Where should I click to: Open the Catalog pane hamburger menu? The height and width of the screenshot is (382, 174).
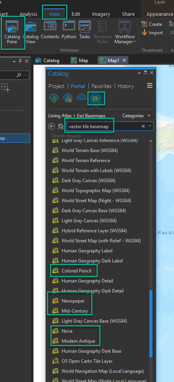coord(150,86)
